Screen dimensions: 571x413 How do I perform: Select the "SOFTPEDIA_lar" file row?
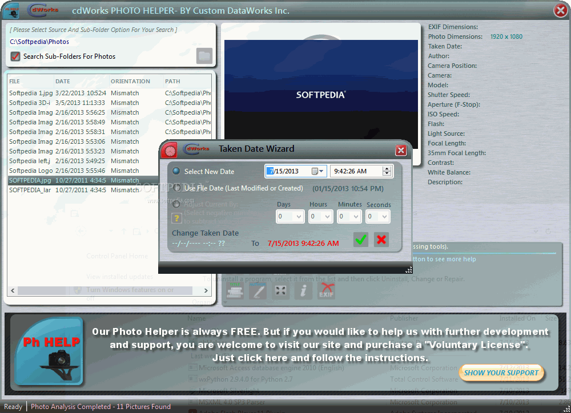tap(83, 190)
